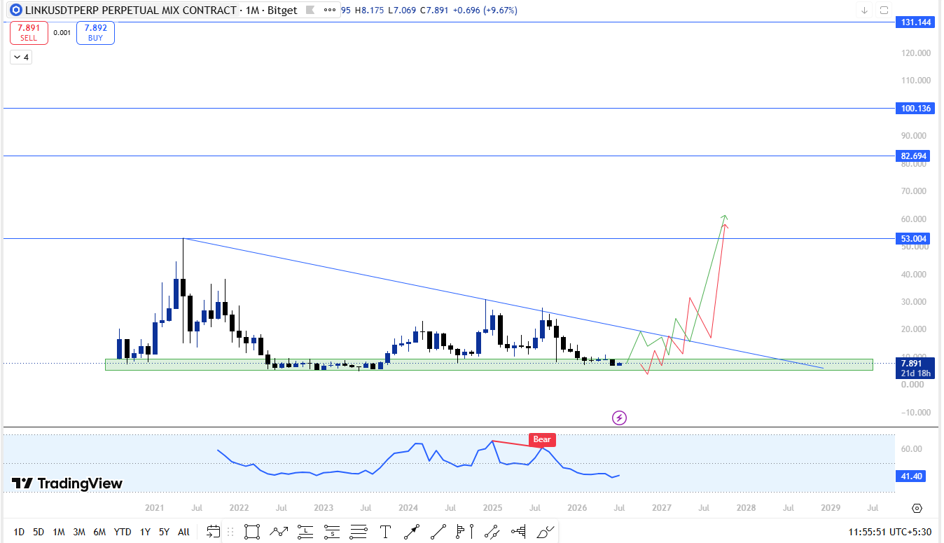Click the flag icon next to Bitget
Viewport: 944px width, 543px height.
[310, 10]
